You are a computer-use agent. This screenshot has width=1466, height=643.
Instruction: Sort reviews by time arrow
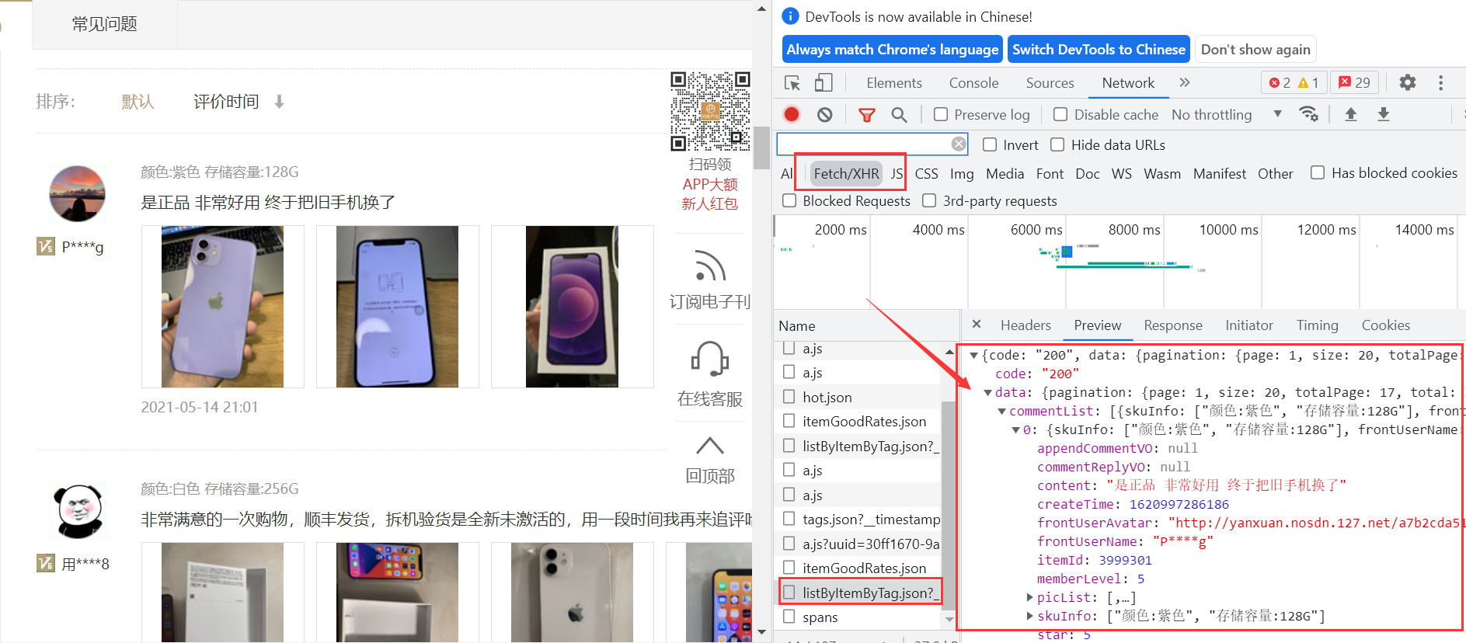point(279,102)
